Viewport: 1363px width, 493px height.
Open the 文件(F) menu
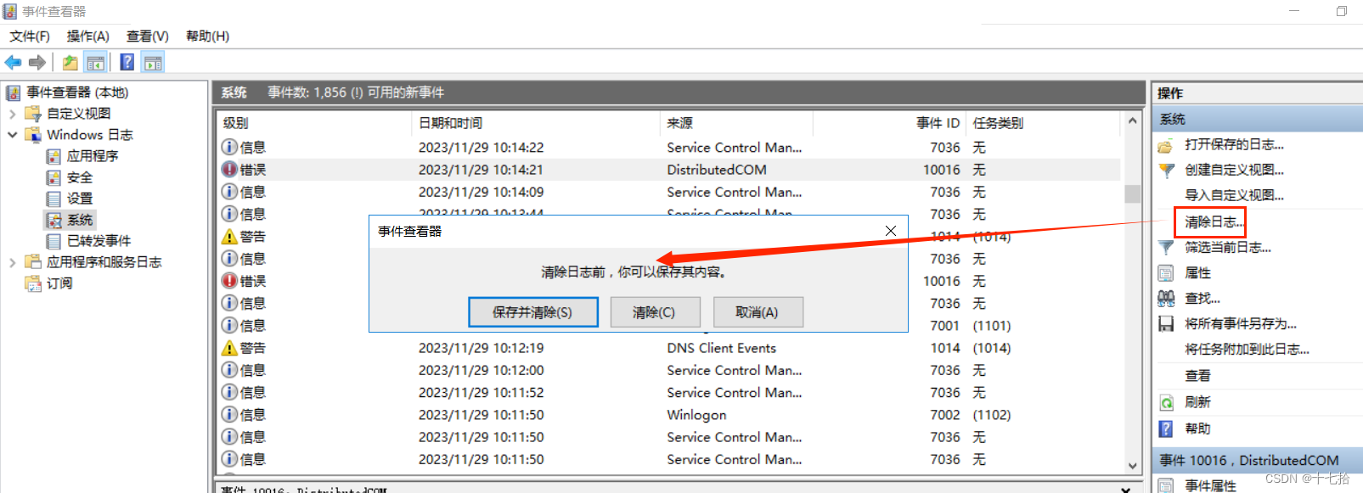tap(30, 36)
